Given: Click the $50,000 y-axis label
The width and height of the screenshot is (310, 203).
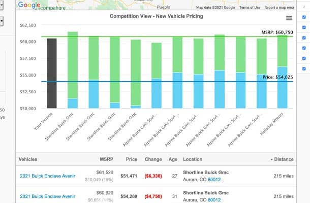Looking at the screenshot, I should tap(28, 109).
